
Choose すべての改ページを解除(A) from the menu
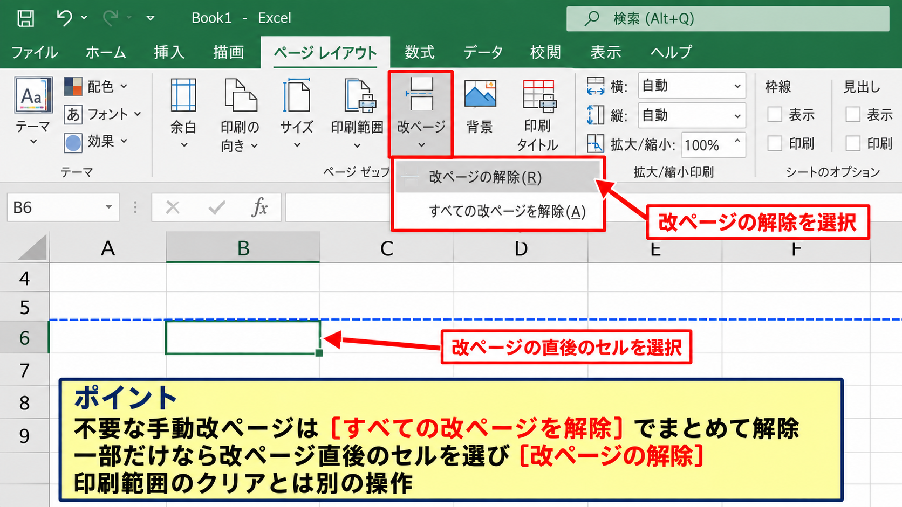tap(497, 211)
